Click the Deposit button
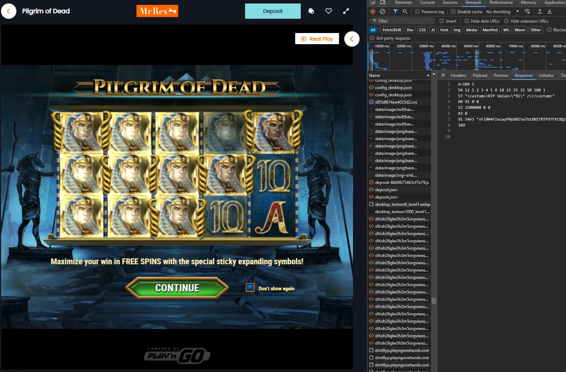The image size is (566, 372). (273, 11)
